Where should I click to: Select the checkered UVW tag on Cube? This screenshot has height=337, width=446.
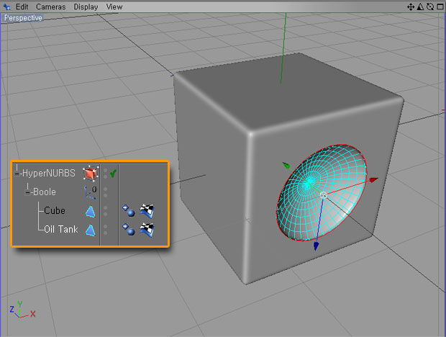point(147,211)
